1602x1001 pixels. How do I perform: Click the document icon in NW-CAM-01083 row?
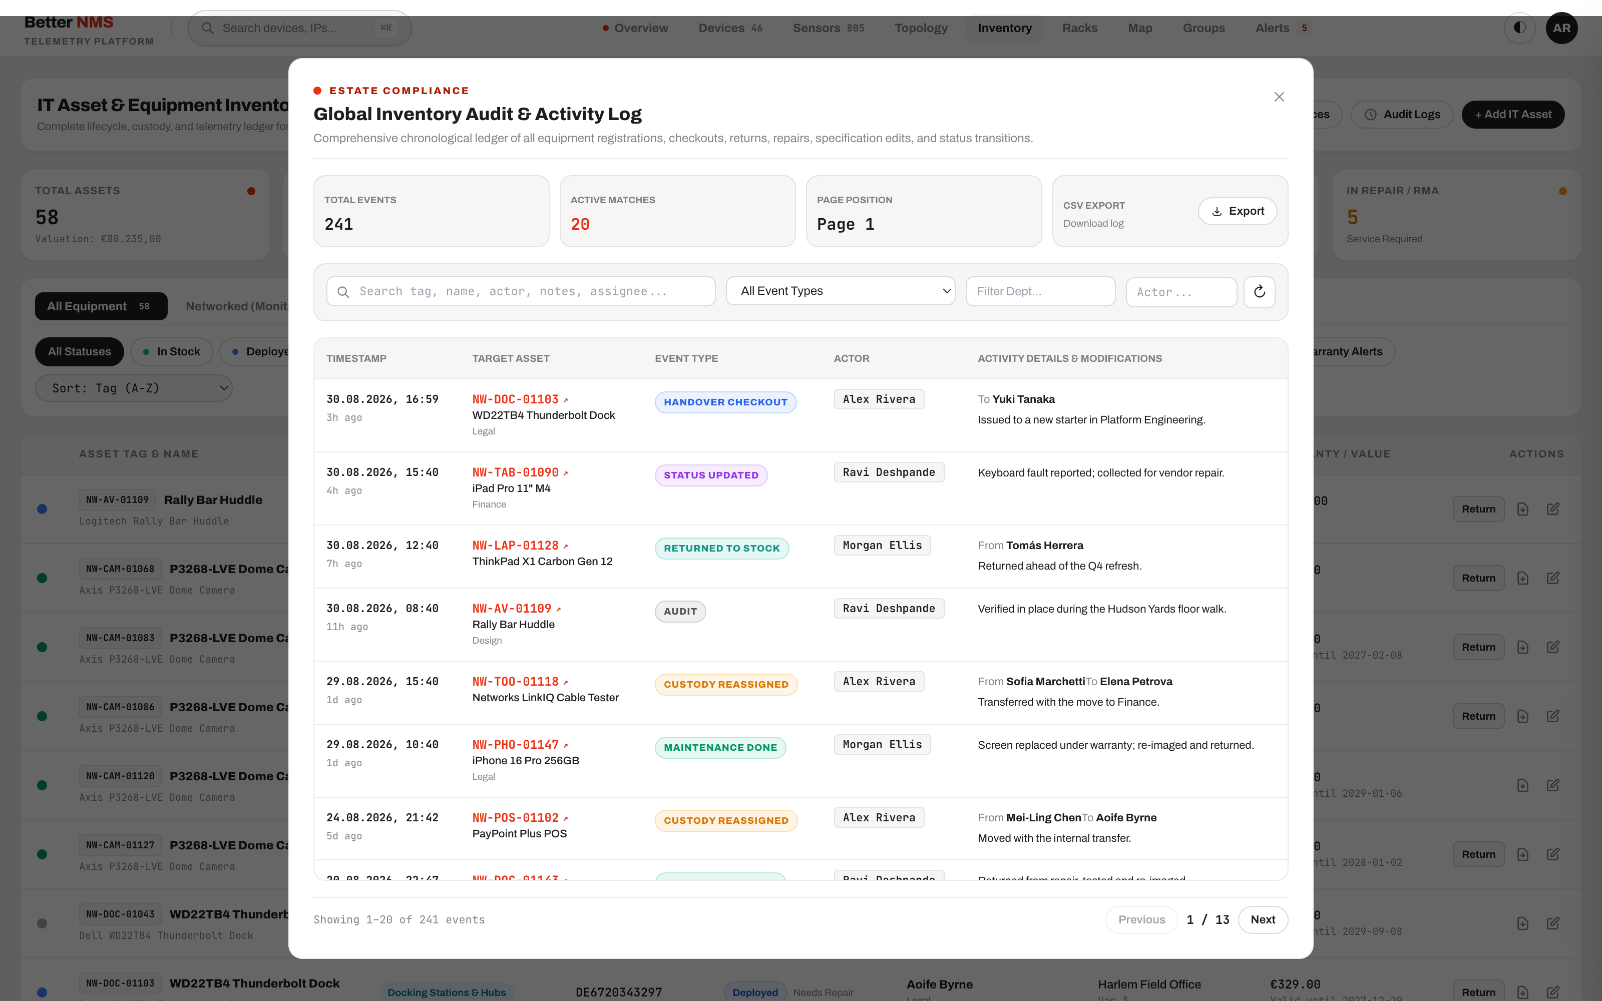pos(1522,647)
